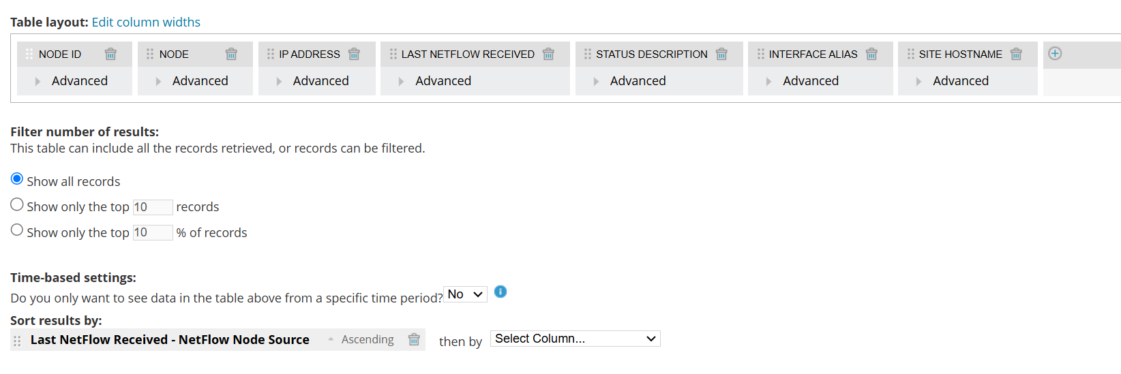The width and height of the screenshot is (1121, 374).
Task: Open Edit column widths link
Action: 146,22
